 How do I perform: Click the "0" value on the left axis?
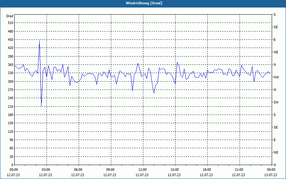click(x=13, y=165)
